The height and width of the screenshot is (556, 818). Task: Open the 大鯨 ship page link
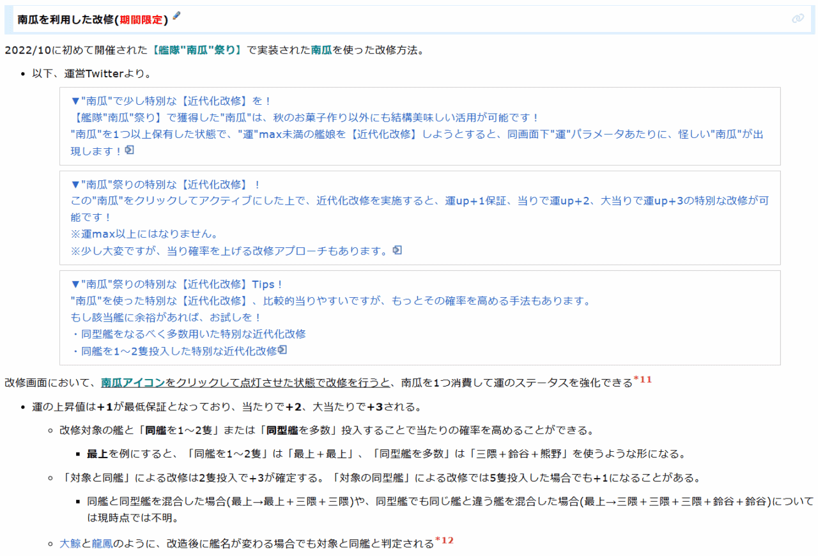pyautogui.click(x=70, y=544)
